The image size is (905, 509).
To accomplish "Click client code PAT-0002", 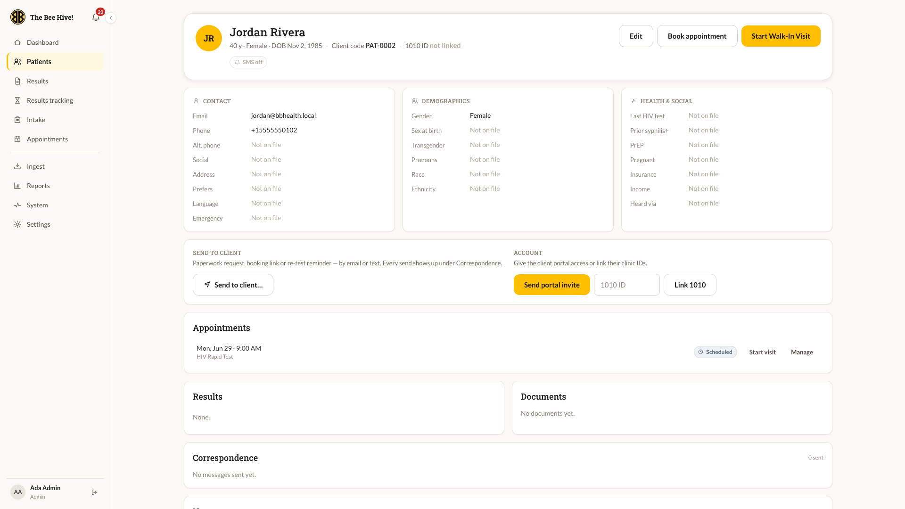I will [380, 46].
